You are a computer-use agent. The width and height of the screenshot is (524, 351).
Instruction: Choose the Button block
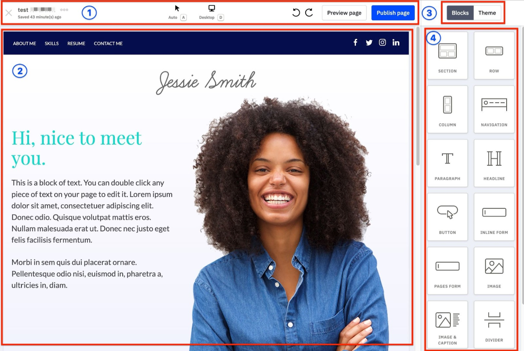click(x=447, y=217)
